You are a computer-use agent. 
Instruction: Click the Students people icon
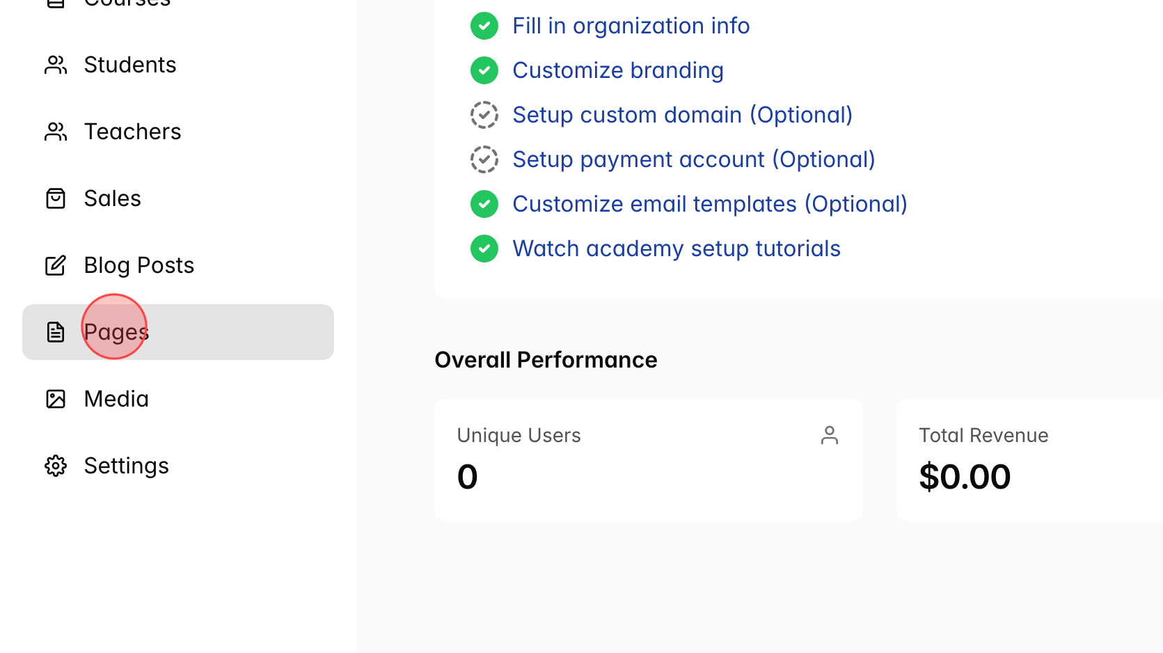click(x=56, y=65)
